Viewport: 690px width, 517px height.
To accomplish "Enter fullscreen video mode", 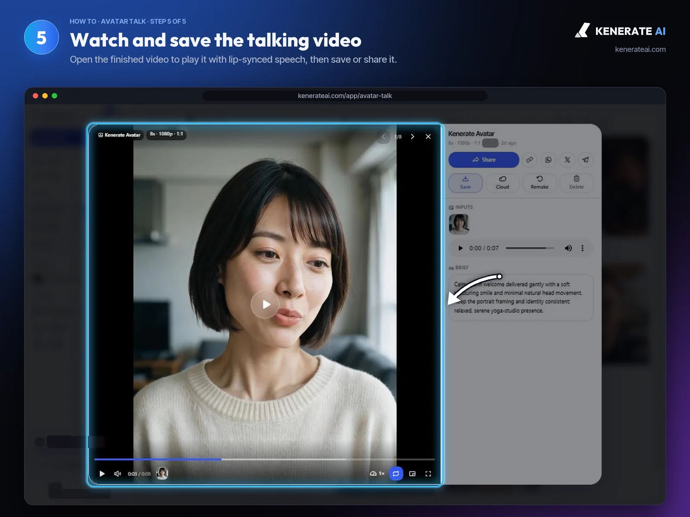I will (428, 473).
